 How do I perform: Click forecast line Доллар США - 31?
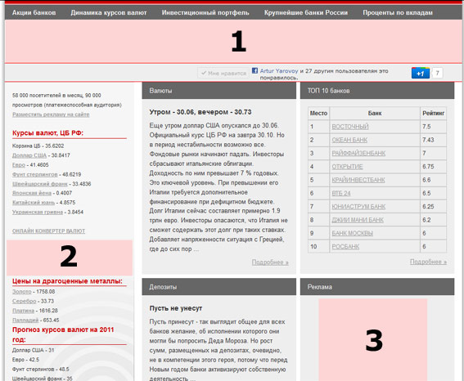coord(33,350)
